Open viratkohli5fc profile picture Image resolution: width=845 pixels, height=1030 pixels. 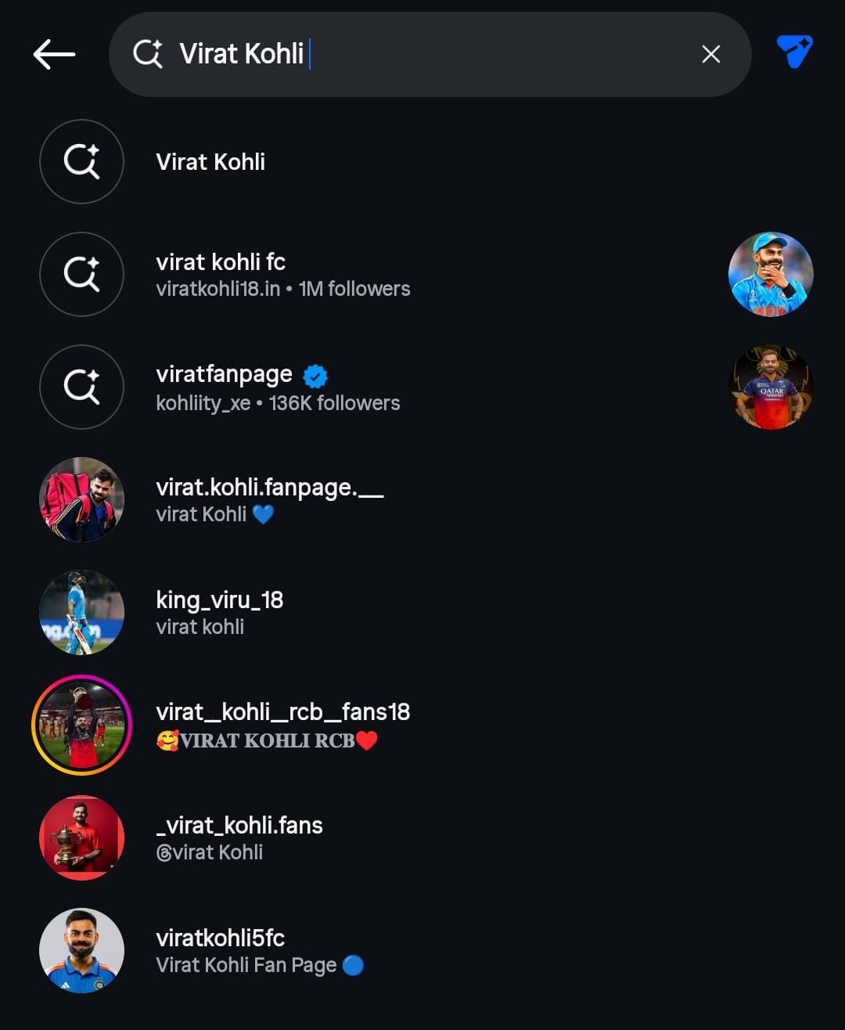81,951
